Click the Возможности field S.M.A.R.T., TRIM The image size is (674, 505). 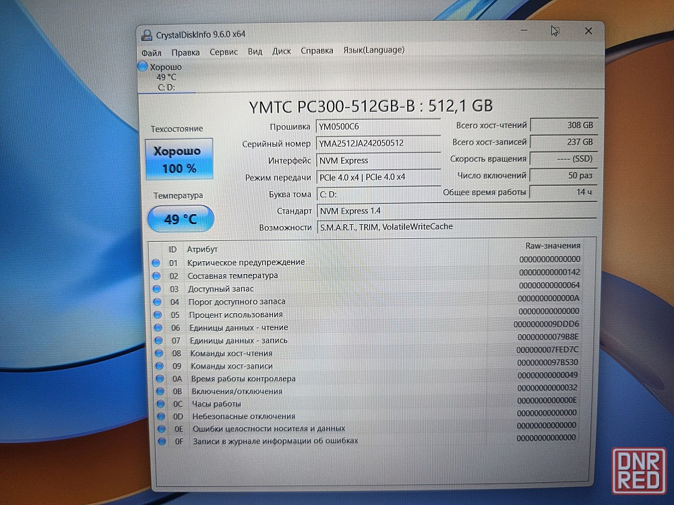457,227
